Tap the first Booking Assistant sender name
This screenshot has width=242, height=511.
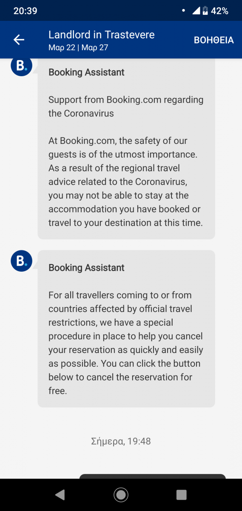click(86, 72)
